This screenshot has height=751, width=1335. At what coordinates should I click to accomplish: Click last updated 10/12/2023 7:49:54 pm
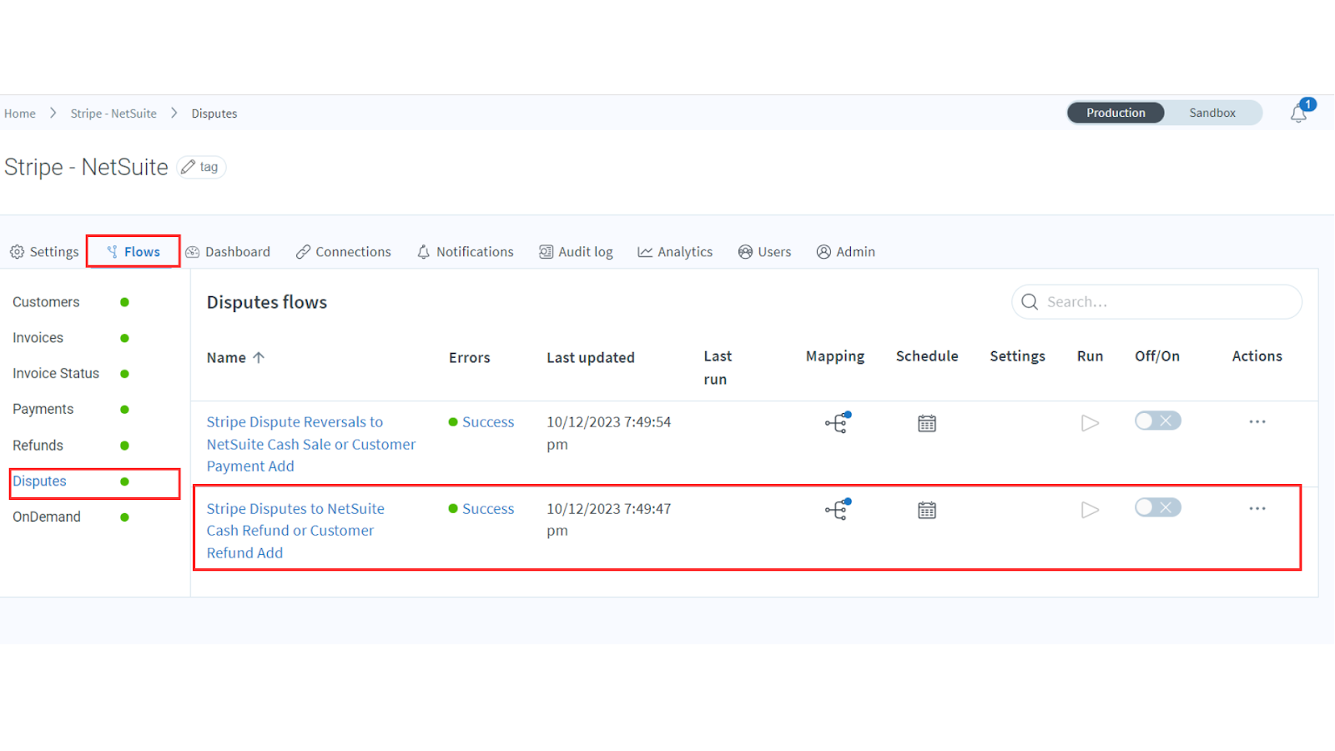(x=609, y=433)
